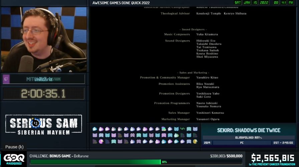Click the bomb face in Serious Sam logo

35,123
